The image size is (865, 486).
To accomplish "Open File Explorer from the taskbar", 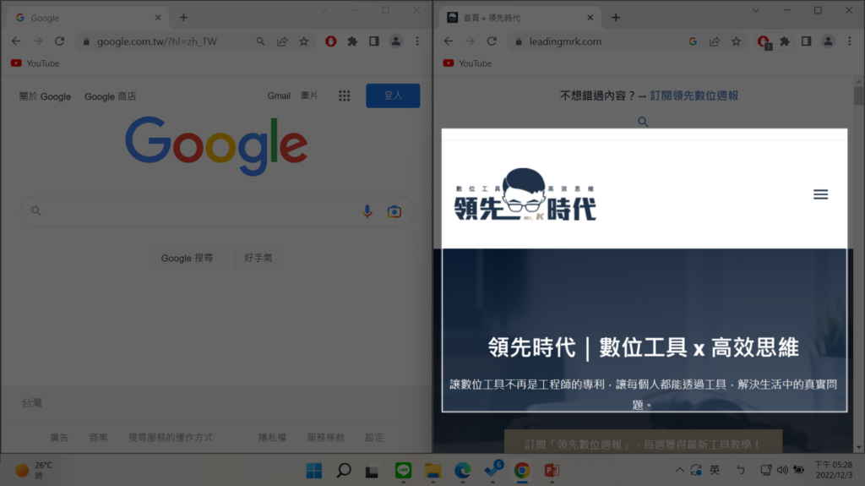I will click(433, 471).
